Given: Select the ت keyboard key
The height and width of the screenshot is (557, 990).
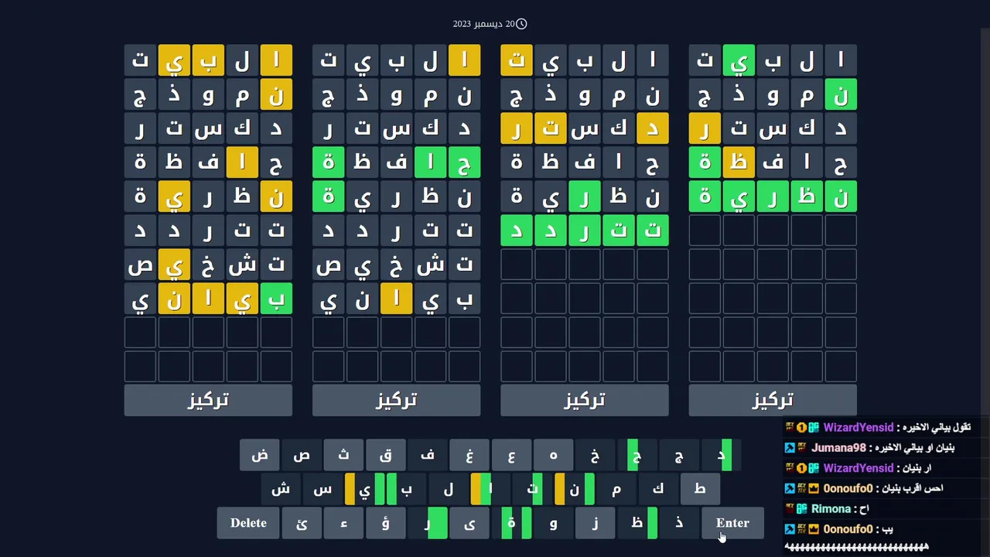Looking at the screenshot, I should pyautogui.click(x=531, y=489).
